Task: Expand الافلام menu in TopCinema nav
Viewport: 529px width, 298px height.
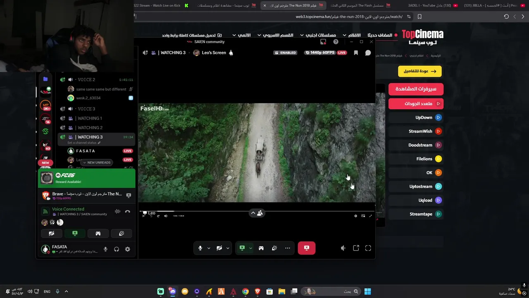Action: (x=351, y=35)
